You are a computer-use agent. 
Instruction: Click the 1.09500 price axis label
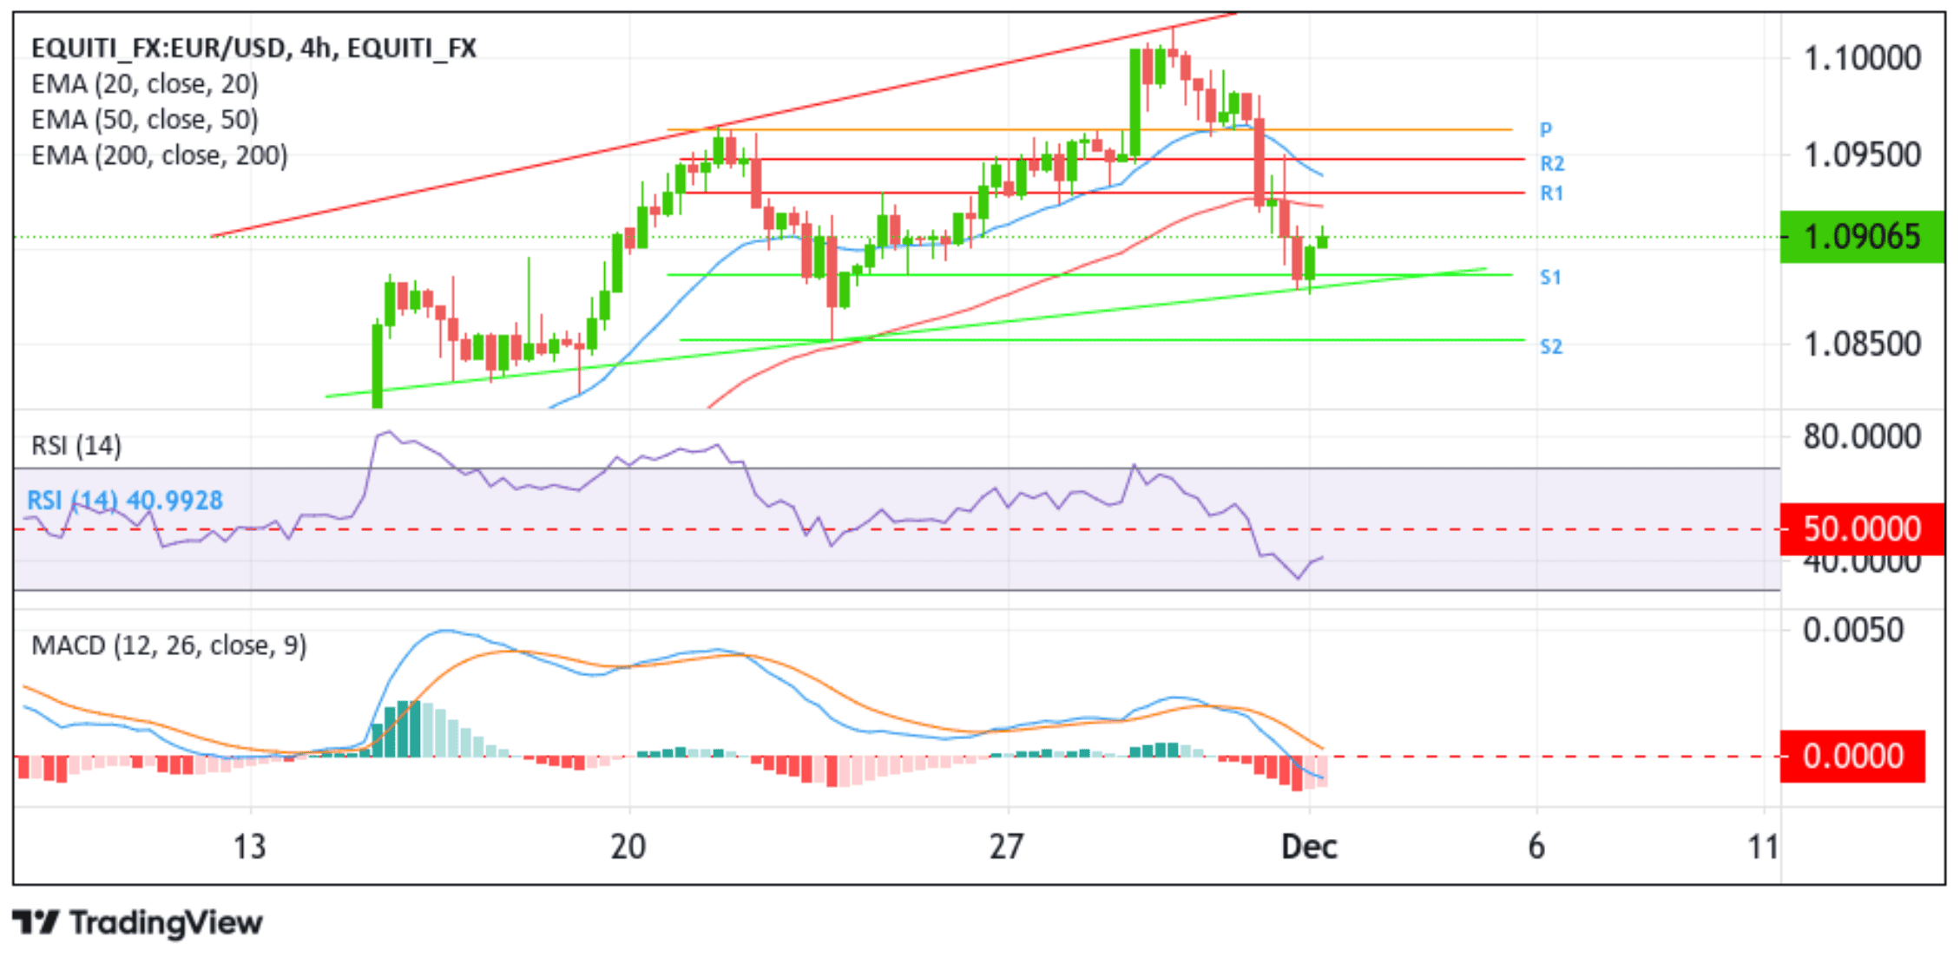(1863, 156)
